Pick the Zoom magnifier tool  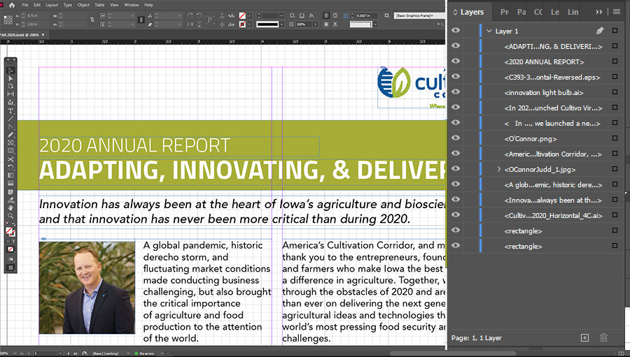[x=11, y=216]
